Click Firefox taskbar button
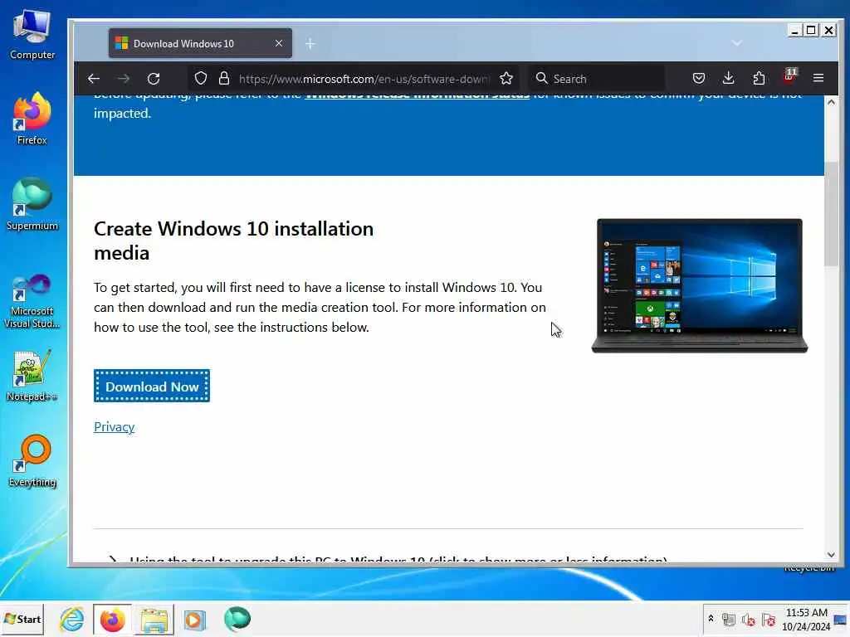The width and height of the screenshot is (850, 637). point(112,619)
